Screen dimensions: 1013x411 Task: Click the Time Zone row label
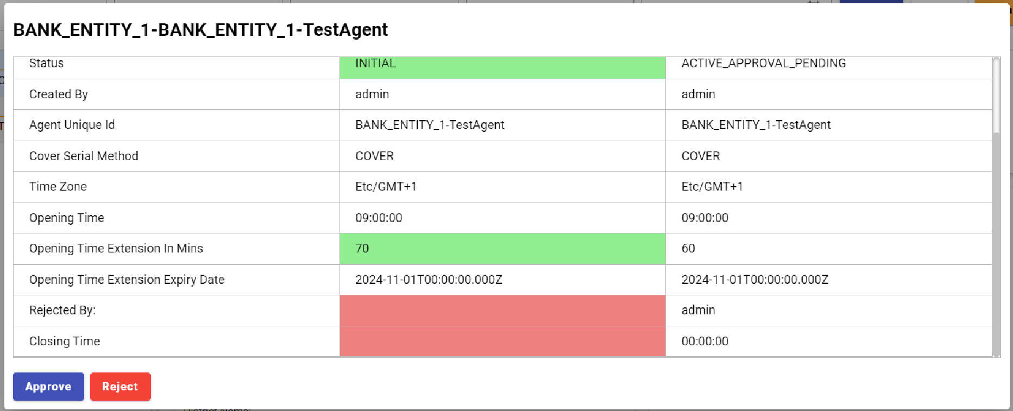coord(58,187)
